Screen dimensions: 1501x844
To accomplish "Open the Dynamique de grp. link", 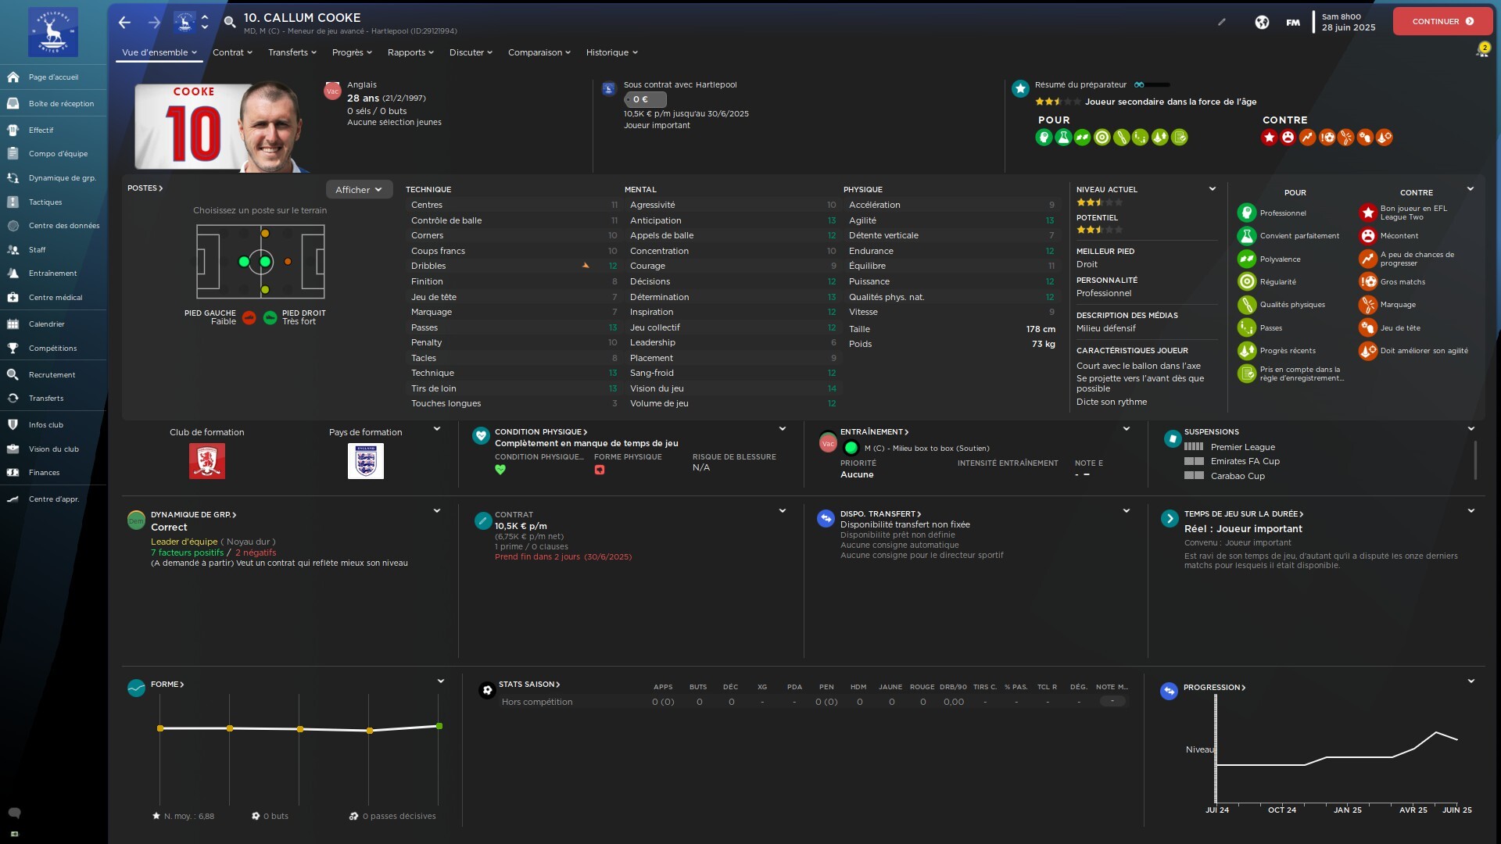I will pyautogui.click(x=192, y=514).
